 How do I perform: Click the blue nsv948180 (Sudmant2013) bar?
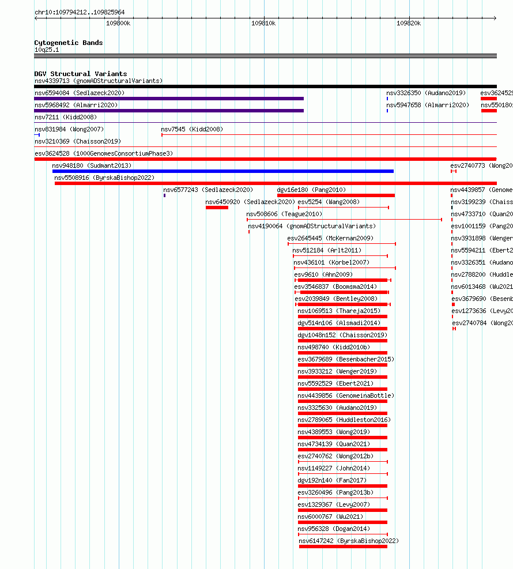(x=222, y=171)
